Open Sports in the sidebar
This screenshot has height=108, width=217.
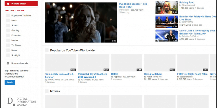pos(14,25)
